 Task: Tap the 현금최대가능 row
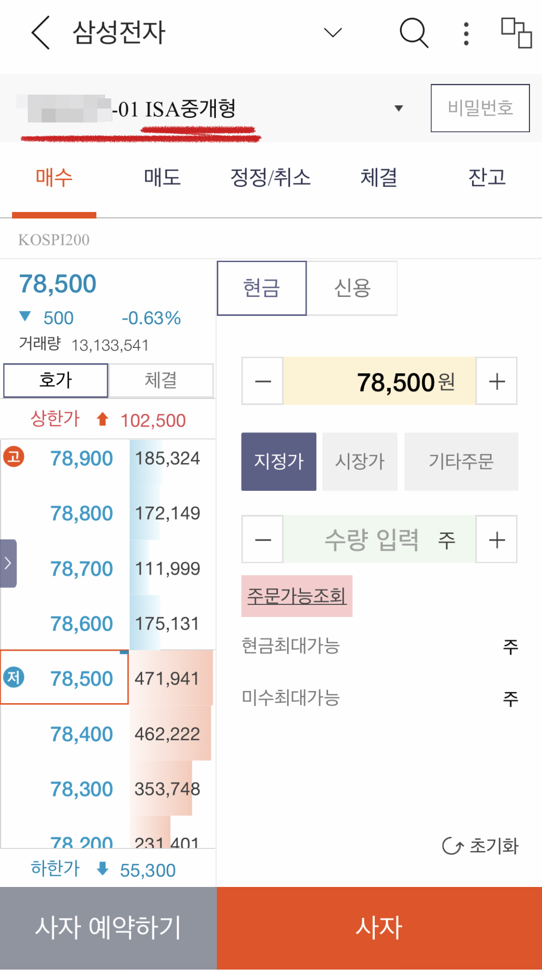379,646
